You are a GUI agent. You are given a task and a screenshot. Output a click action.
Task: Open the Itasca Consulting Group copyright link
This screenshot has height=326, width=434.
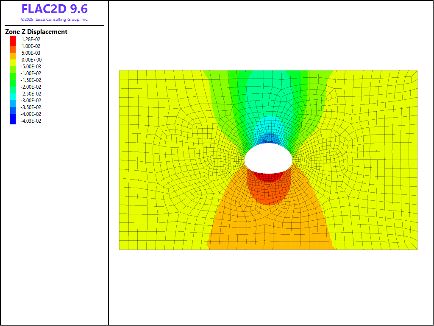(54, 20)
